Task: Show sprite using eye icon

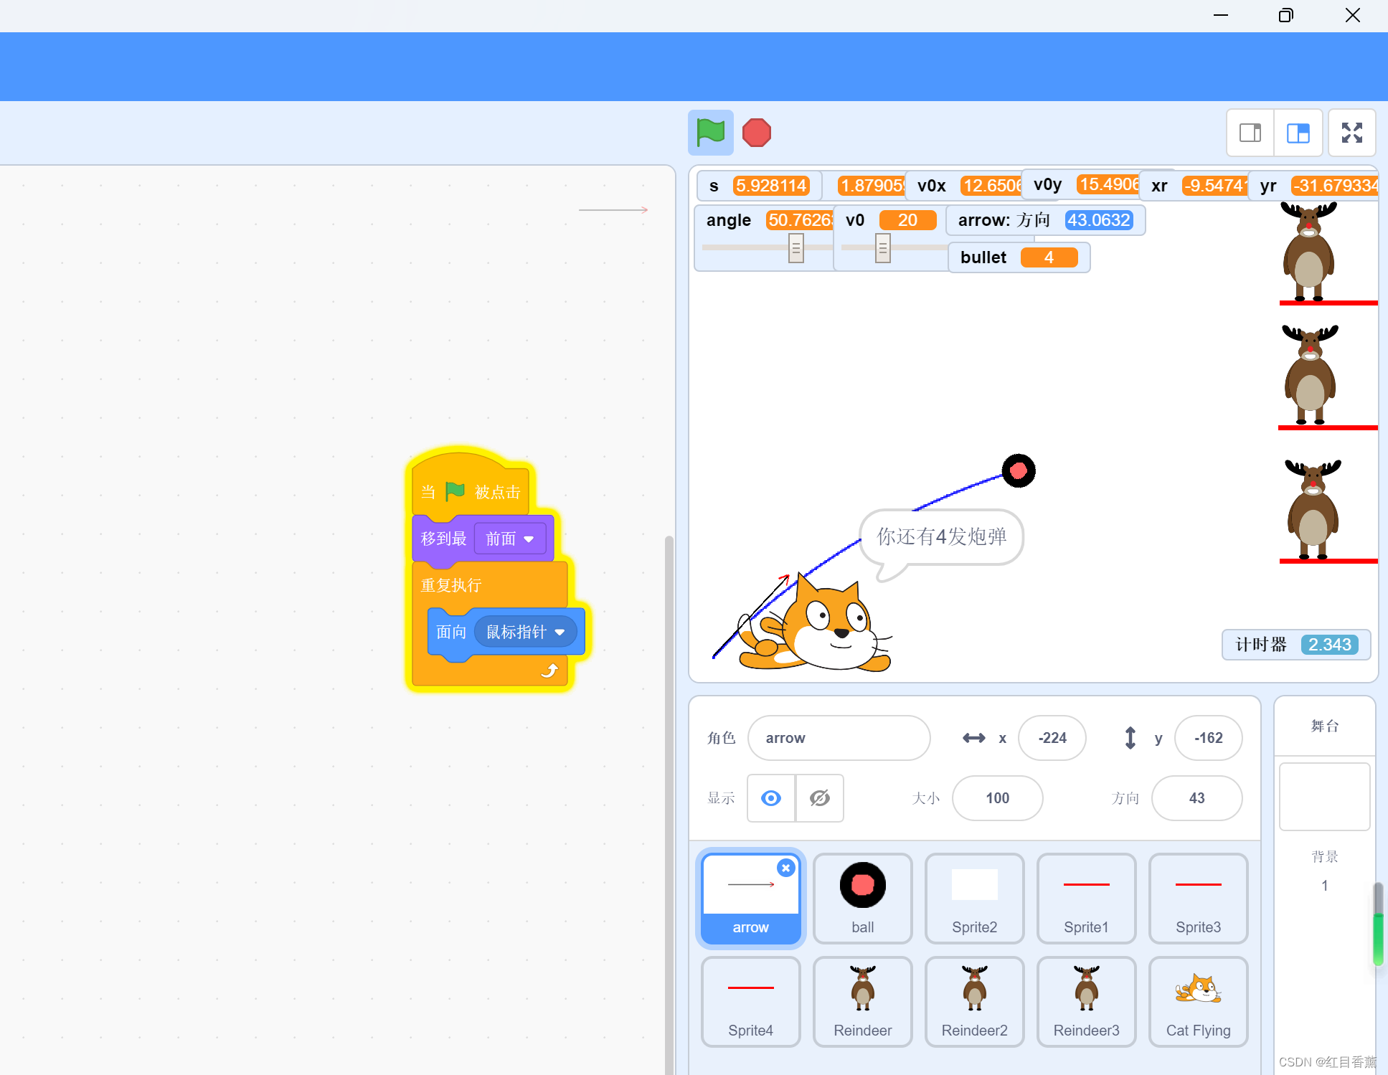Action: tap(771, 798)
